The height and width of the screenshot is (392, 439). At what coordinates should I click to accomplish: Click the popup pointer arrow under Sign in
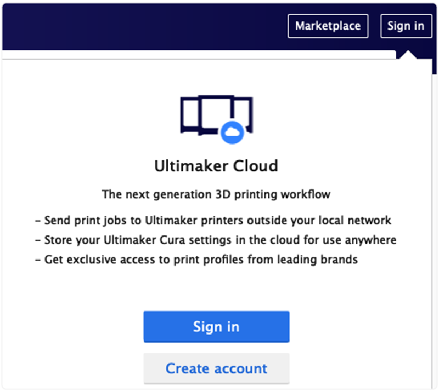[x=408, y=55]
